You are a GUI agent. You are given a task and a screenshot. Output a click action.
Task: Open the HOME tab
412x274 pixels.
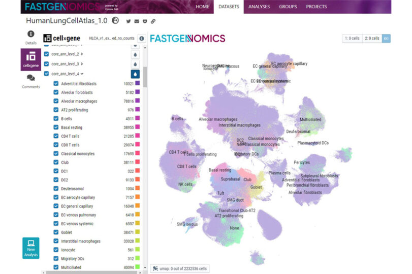pyautogui.click(x=202, y=7)
